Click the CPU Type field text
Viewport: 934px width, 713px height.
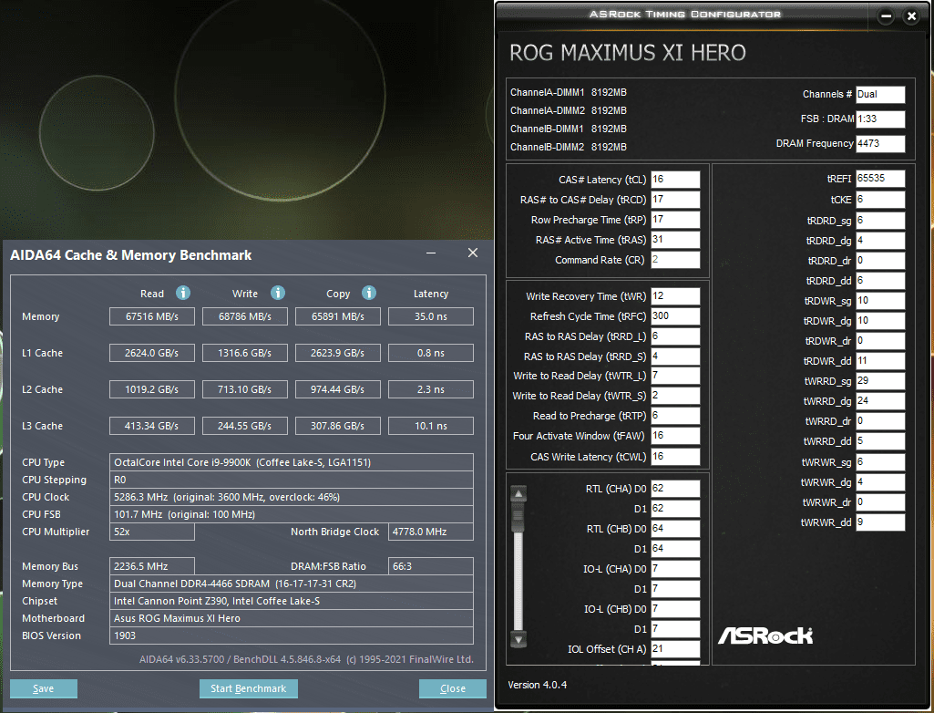point(292,462)
